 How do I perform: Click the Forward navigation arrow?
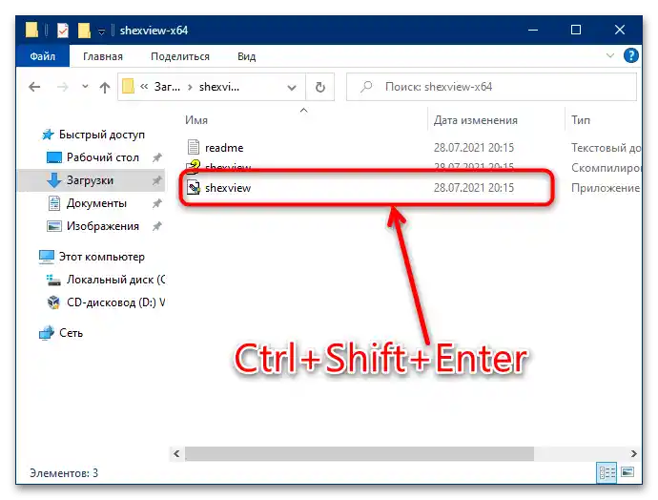pos(63,87)
